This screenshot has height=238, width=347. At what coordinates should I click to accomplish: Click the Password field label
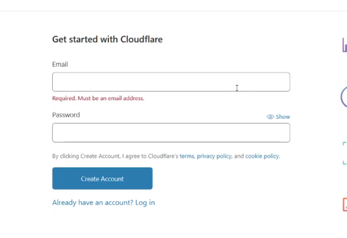[x=66, y=115]
